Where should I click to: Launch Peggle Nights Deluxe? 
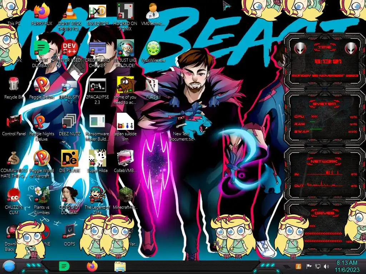pos(41,127)
